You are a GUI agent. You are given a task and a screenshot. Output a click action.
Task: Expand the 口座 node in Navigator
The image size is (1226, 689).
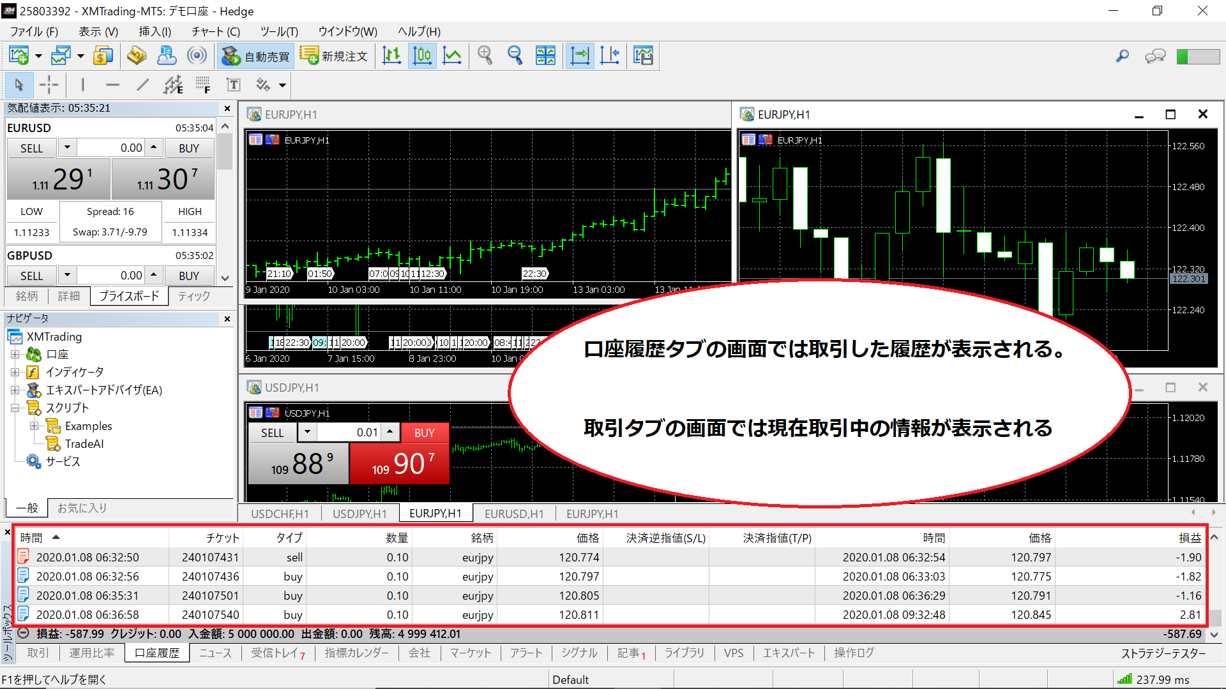16,354
